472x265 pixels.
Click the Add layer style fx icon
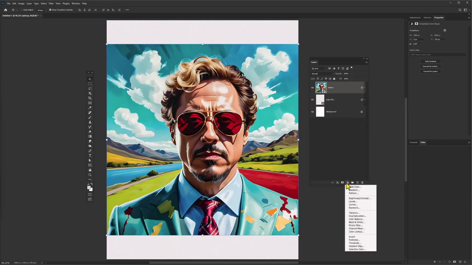pyautogui.click(x=337, y=183)
